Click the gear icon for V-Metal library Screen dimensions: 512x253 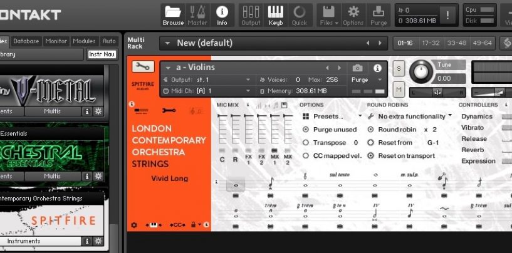tap(98, 111)
